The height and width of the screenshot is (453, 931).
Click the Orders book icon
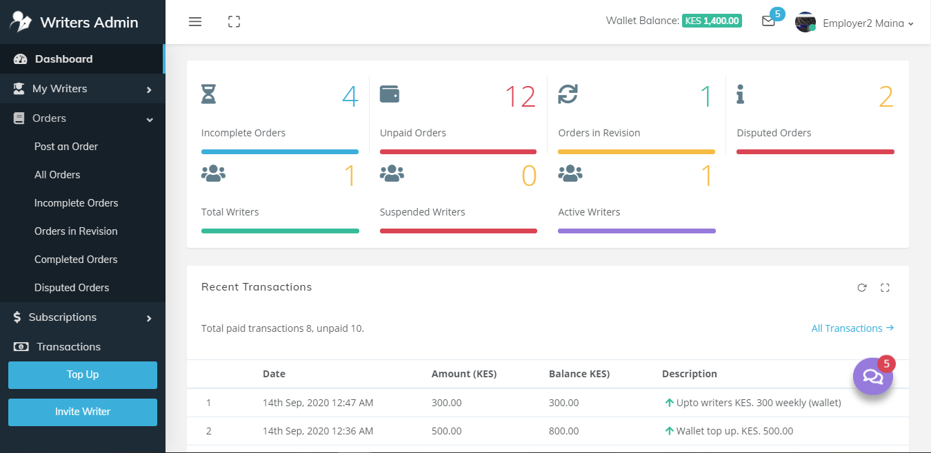pyautogui.click(x=19, y=118)
